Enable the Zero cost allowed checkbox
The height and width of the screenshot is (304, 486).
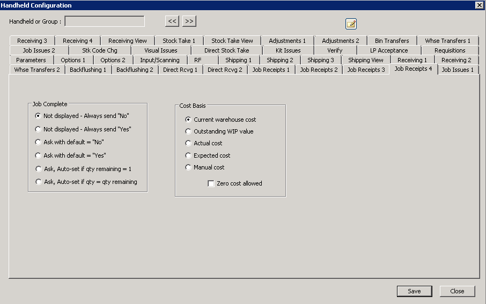[211, 183]
